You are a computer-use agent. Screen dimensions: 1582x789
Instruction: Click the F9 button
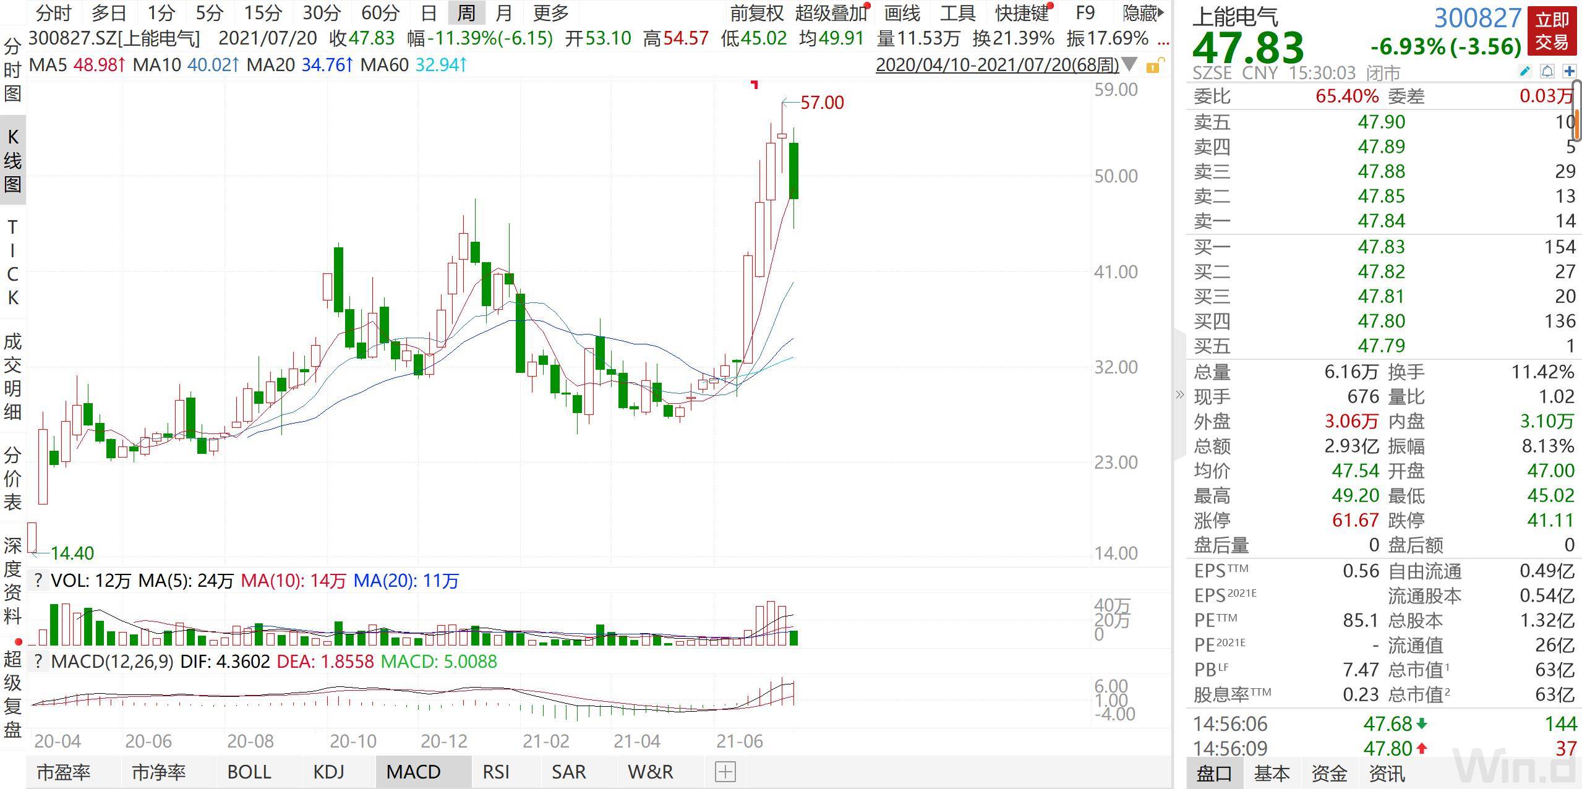tap(1085, 12)
